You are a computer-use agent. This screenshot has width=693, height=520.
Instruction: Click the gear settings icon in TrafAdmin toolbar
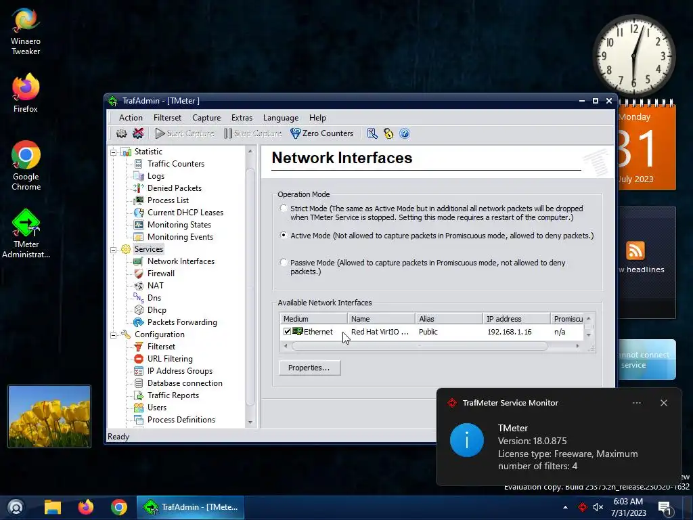(x=122, y=133)
